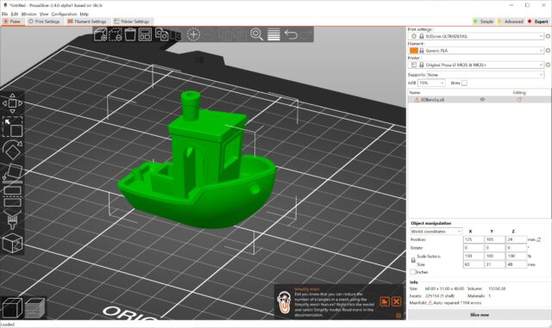Toggle the Brim checkbox
The image size is (552, 328).
[464, 83]
